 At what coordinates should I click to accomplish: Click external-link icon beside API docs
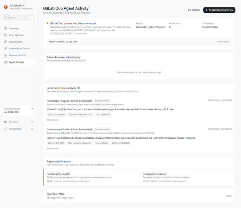32,122
